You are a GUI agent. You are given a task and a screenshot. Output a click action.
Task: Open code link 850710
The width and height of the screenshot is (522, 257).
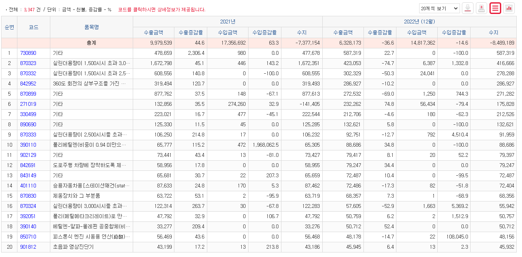(28, 237)
